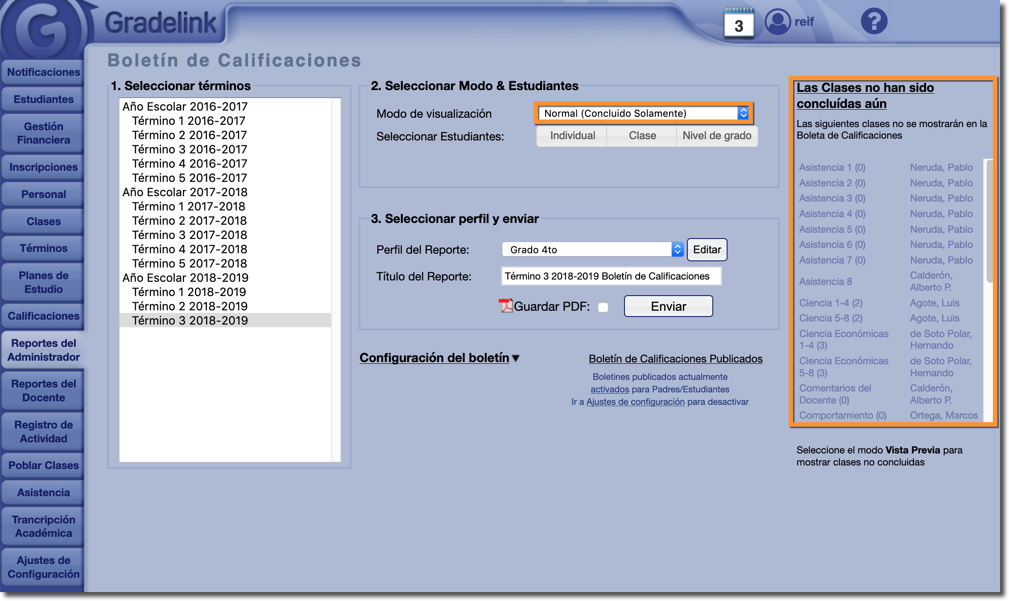Click the Título del Reporte text field
Image resolution: width=1009 pixels, height=601 pixels.
tap(611, 276)
